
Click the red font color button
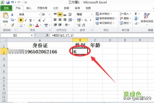[37, 25]
